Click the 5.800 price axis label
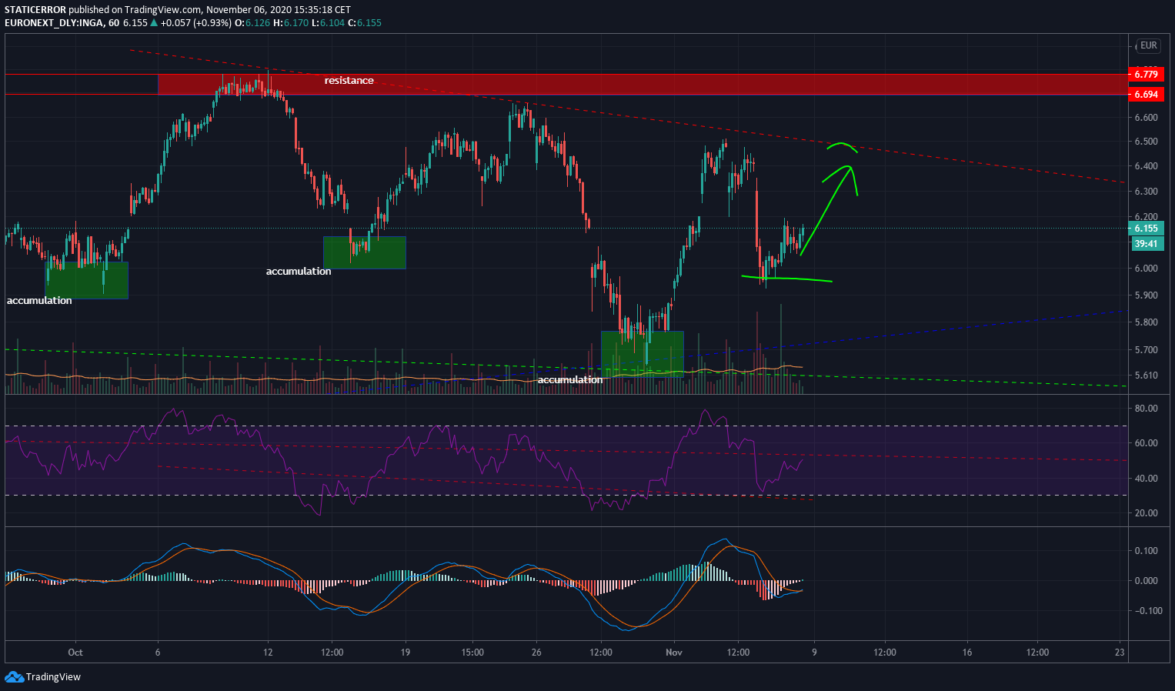The width and height of the screenshot is (1175, 691). pyautogui.click(x=1146, y=322)
